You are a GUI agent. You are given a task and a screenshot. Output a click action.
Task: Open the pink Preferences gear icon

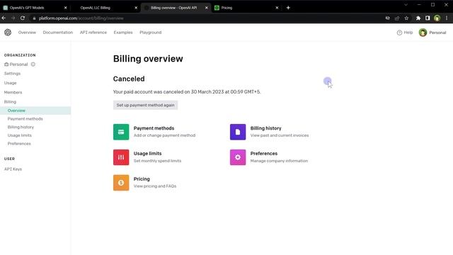point(238,157)
